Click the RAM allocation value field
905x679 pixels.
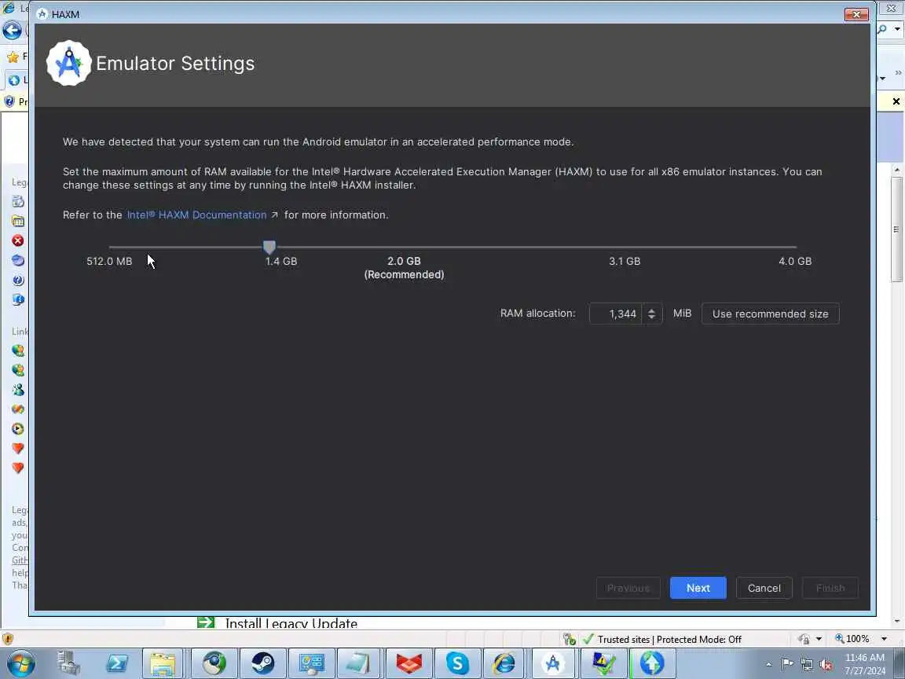615,314
